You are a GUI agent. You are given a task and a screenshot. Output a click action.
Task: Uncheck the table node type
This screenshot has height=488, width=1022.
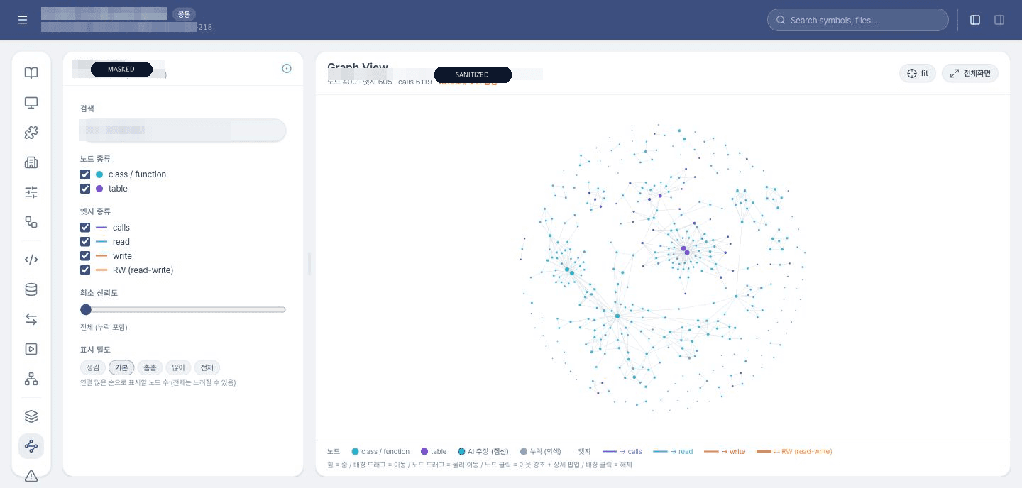click(85, 189)
